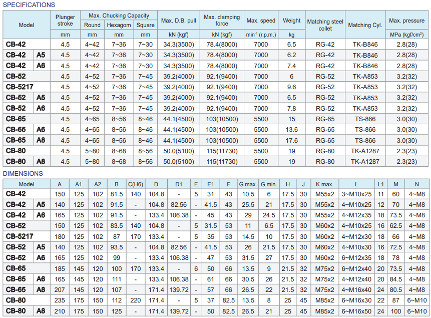The width and height of the screenshot is (431, 318).
Task: Select the Plunger stroke column header
Action: (x=65, y=21)
